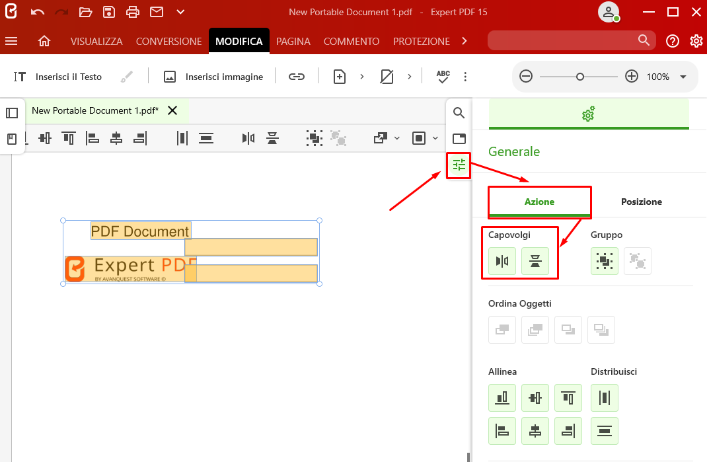Open the VISUALIZZA ribbon tab
The image size is (707, 462).
tap(96, 42)
